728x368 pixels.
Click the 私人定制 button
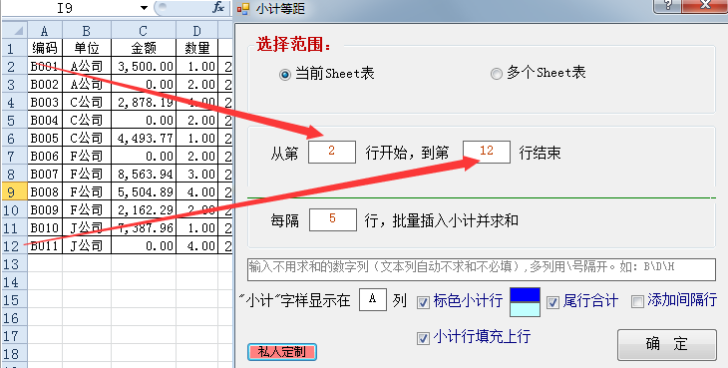pos(282,352)
